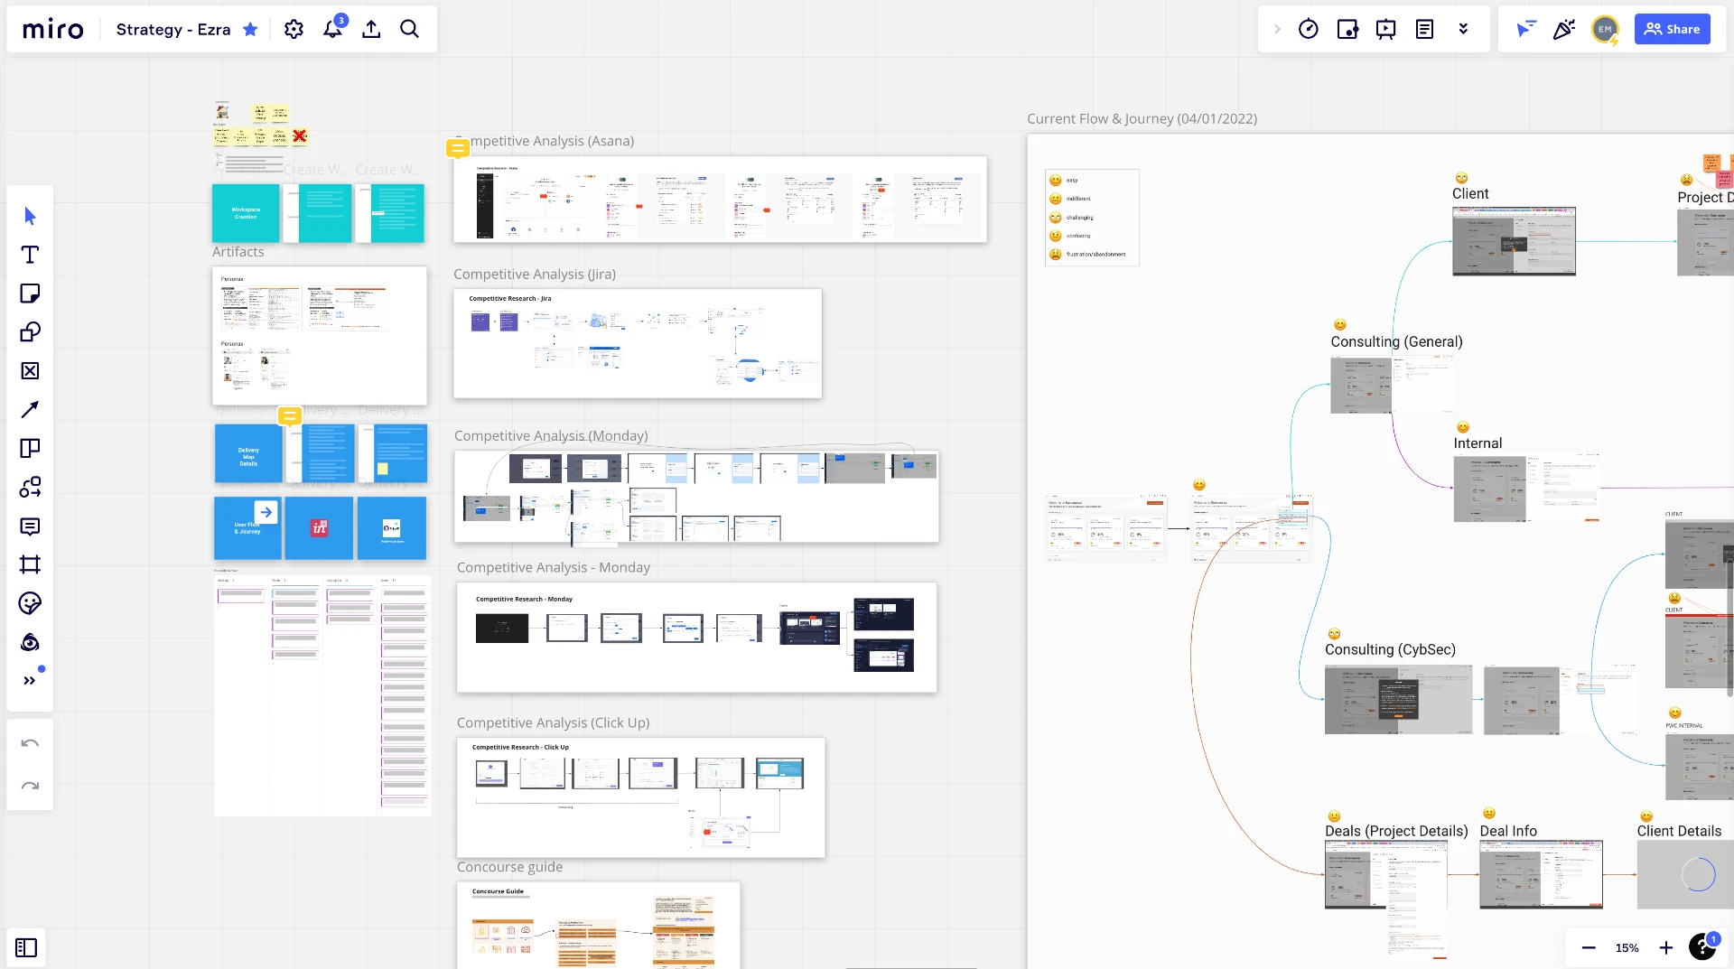1734x969 pixels.
Task: Expand more collaboration tools chevron
Action: (1463, 30)
